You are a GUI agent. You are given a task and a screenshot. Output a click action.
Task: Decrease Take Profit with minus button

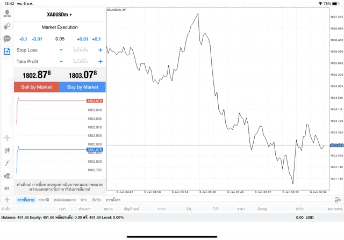coord(61,61)
